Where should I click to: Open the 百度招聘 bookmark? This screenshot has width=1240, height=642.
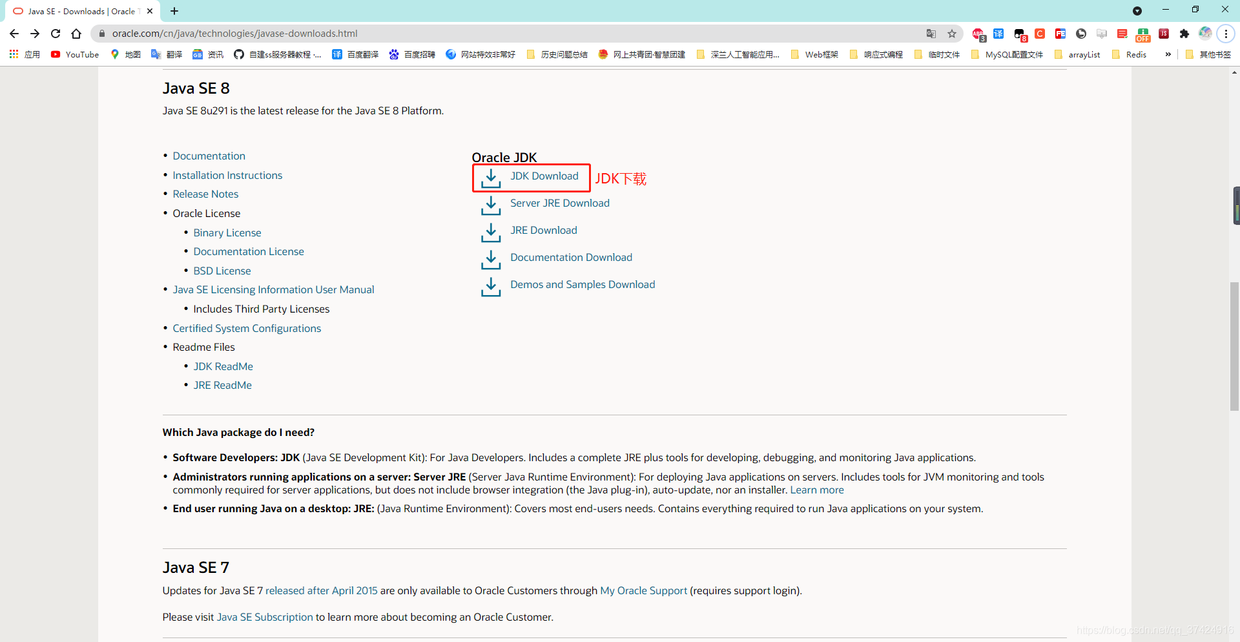(412, 54)
